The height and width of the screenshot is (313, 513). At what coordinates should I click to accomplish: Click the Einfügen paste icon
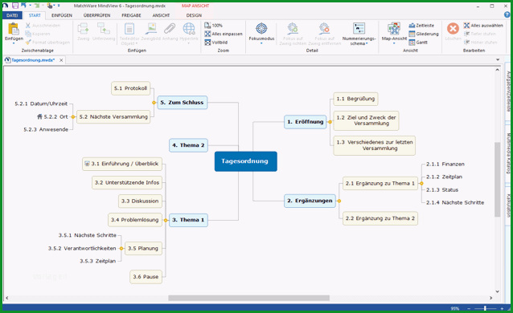click(14, 28)
